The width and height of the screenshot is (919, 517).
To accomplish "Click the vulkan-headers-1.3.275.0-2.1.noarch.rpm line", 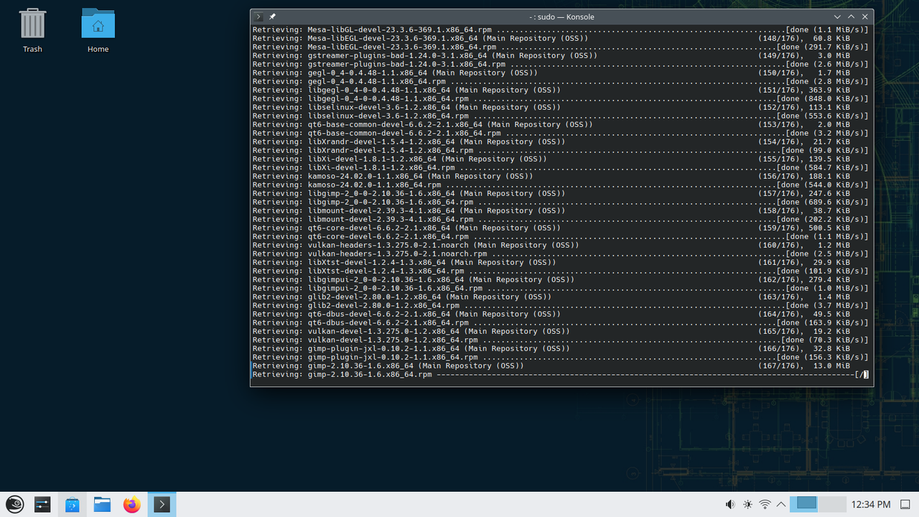I will (560, 253).
